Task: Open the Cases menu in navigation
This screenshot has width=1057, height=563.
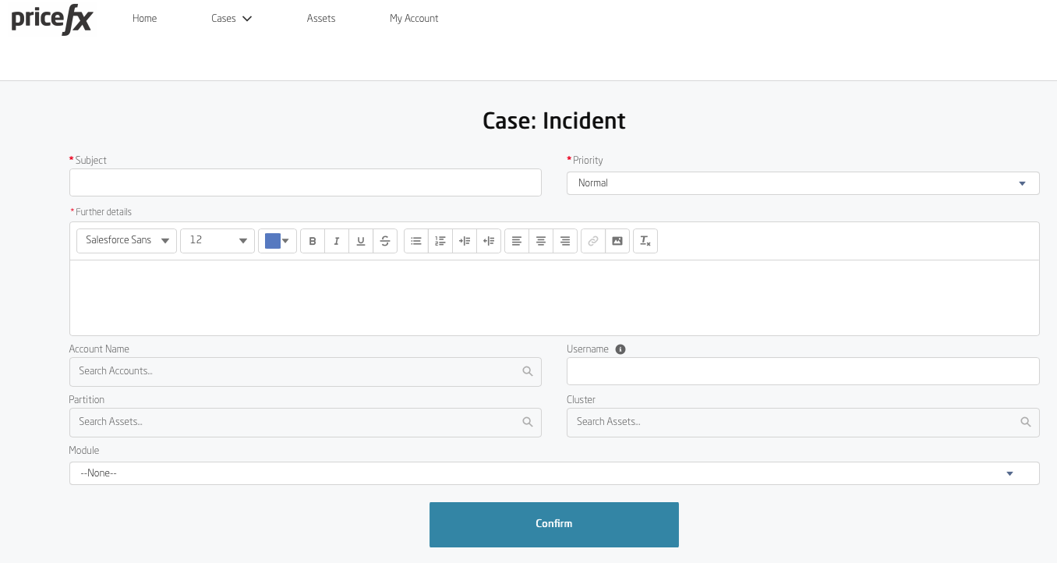Action: [232, 19]
